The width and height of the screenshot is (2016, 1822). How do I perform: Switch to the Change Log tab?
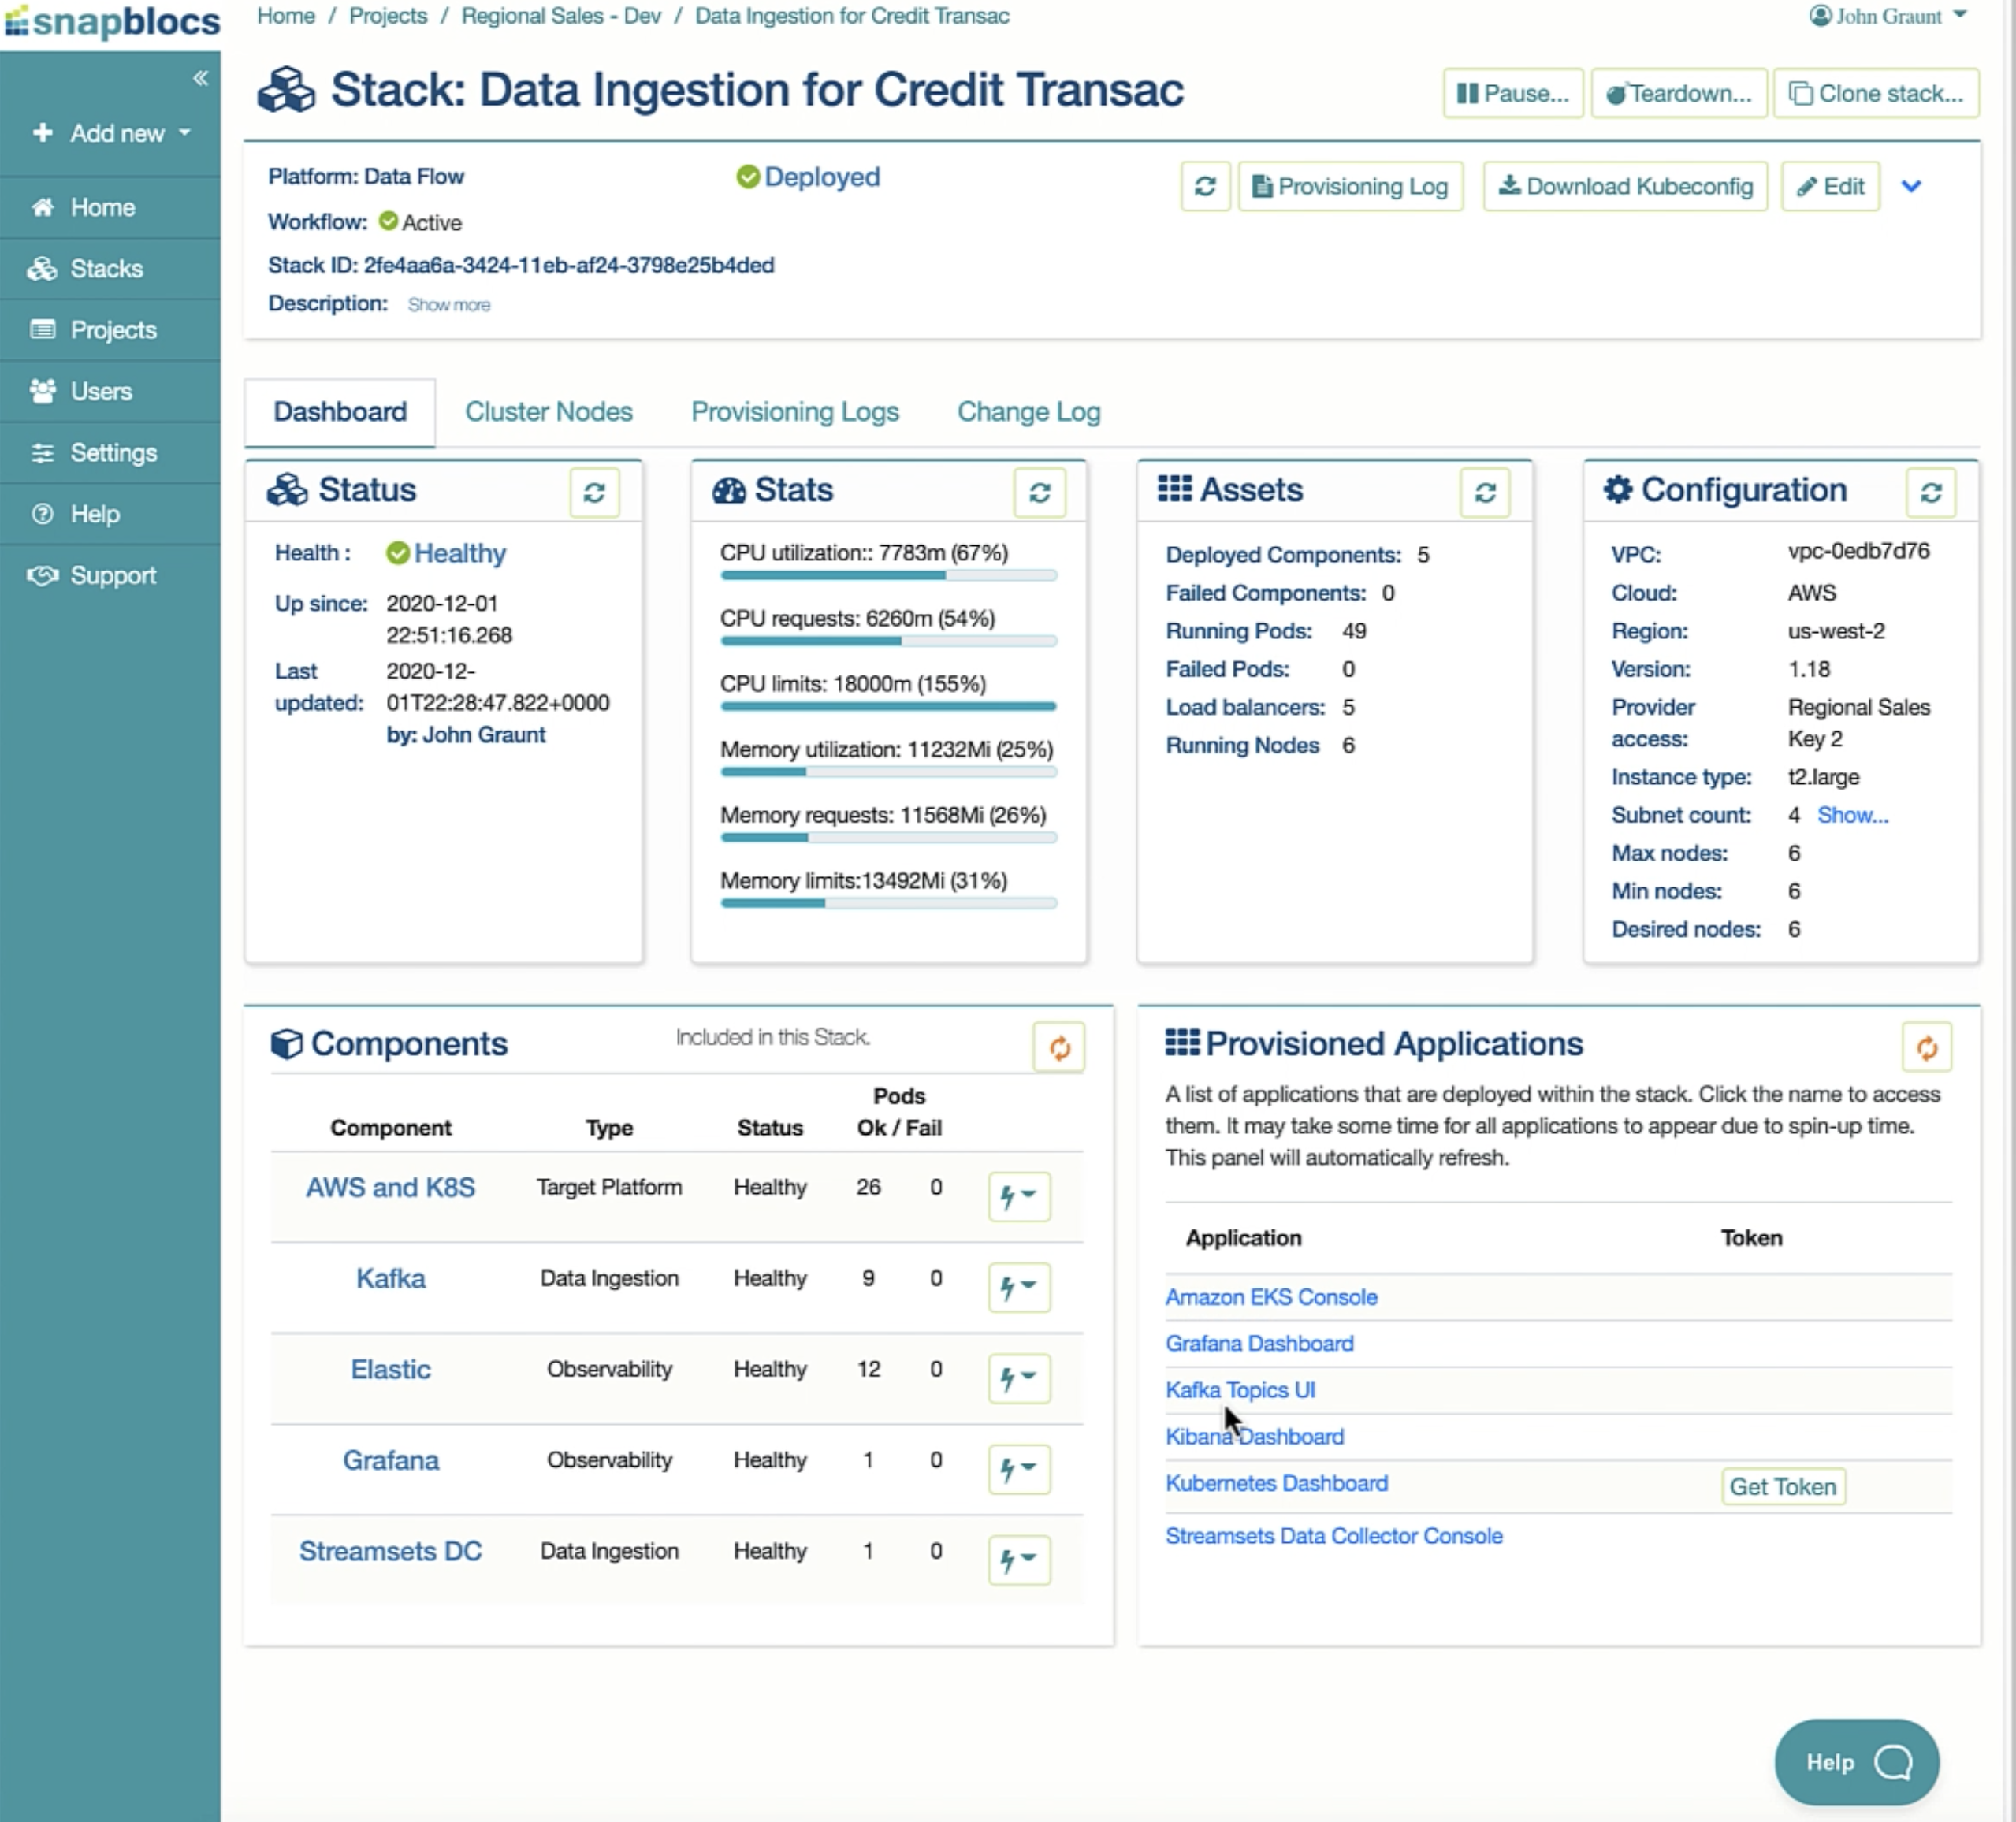click(1028, 411)
